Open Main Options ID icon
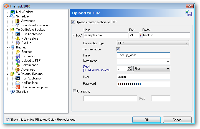Image resolution: width=200 pixels, height=129 pixels. coord(12,12)
